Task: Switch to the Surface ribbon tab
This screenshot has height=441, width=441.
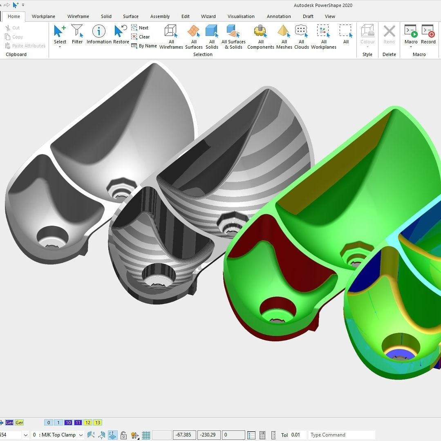Action: (x=130, y=16)
